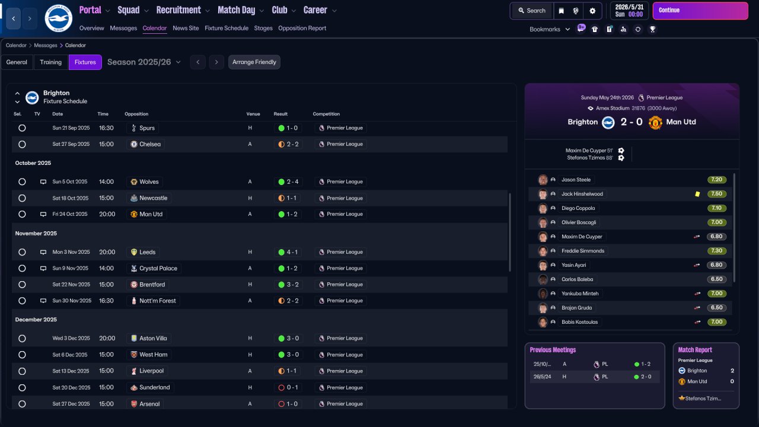The image size is (759, 427).
Task: Click the goal icon beside Maxim De Cuyper 51'
Action: pyautogui.click(x=621, y=151)
